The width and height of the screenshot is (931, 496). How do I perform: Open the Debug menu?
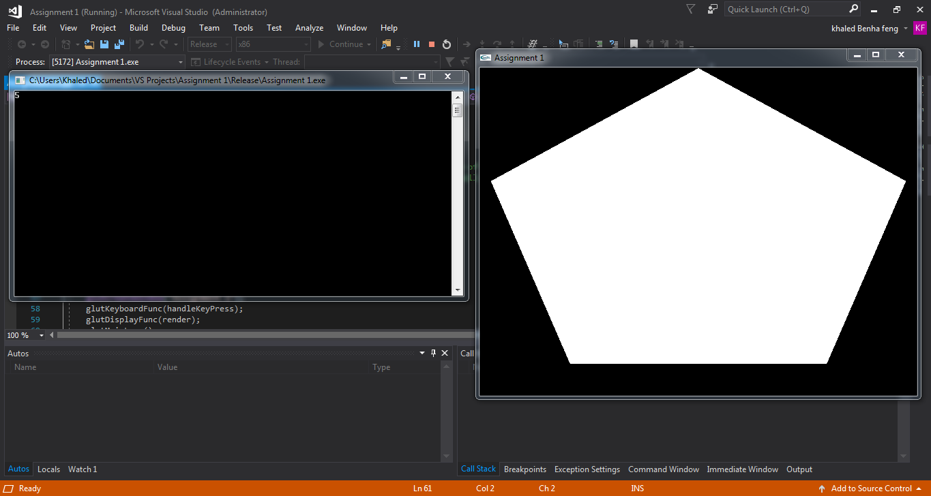click(173, 28)
